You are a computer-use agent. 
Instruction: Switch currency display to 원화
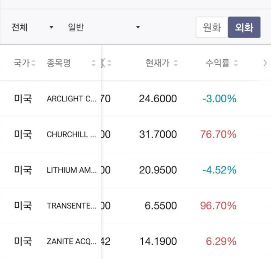pos(212,27)
